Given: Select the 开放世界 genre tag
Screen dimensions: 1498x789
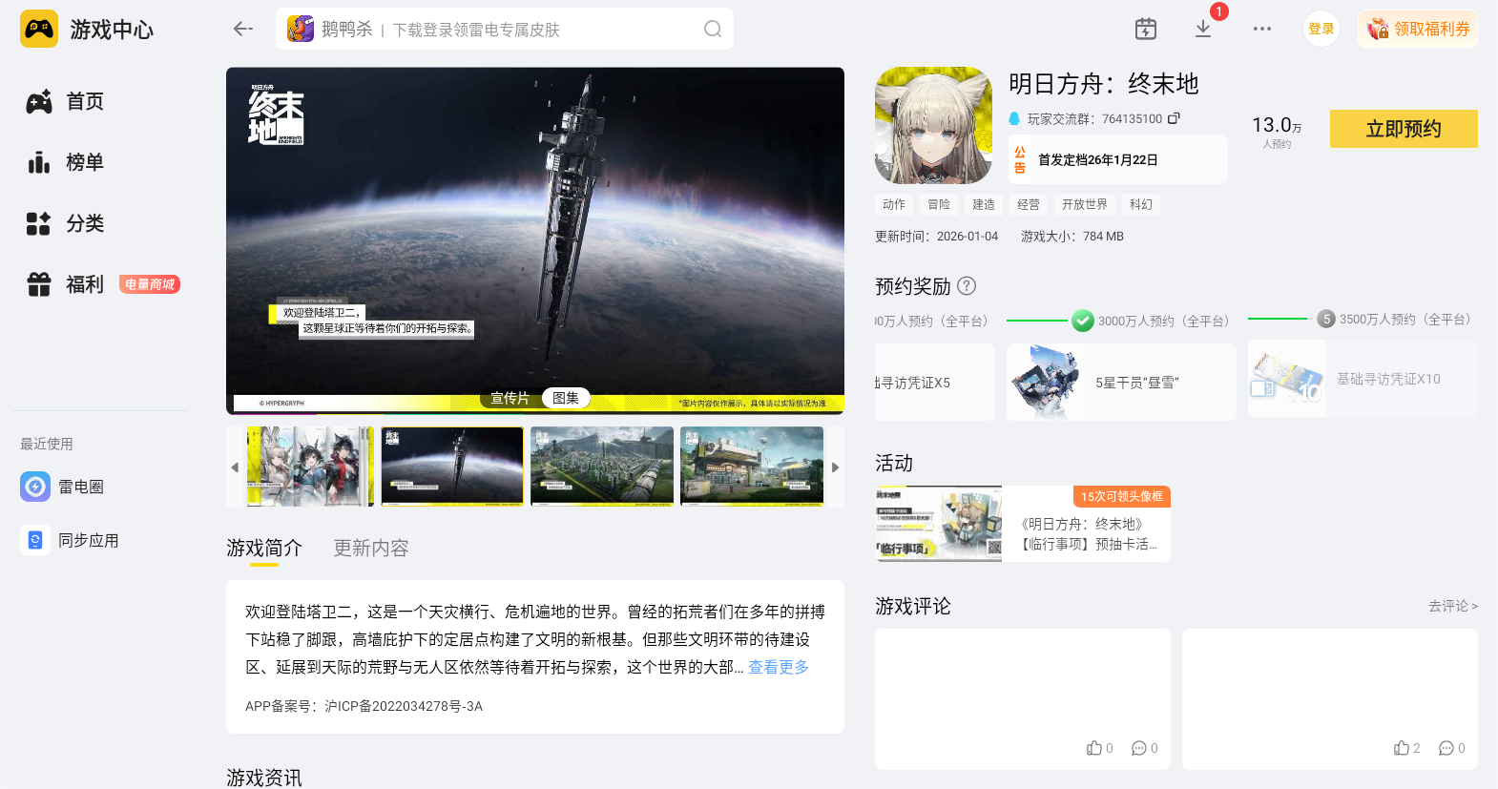Looking at the screenshot, I should [1085, 204].
